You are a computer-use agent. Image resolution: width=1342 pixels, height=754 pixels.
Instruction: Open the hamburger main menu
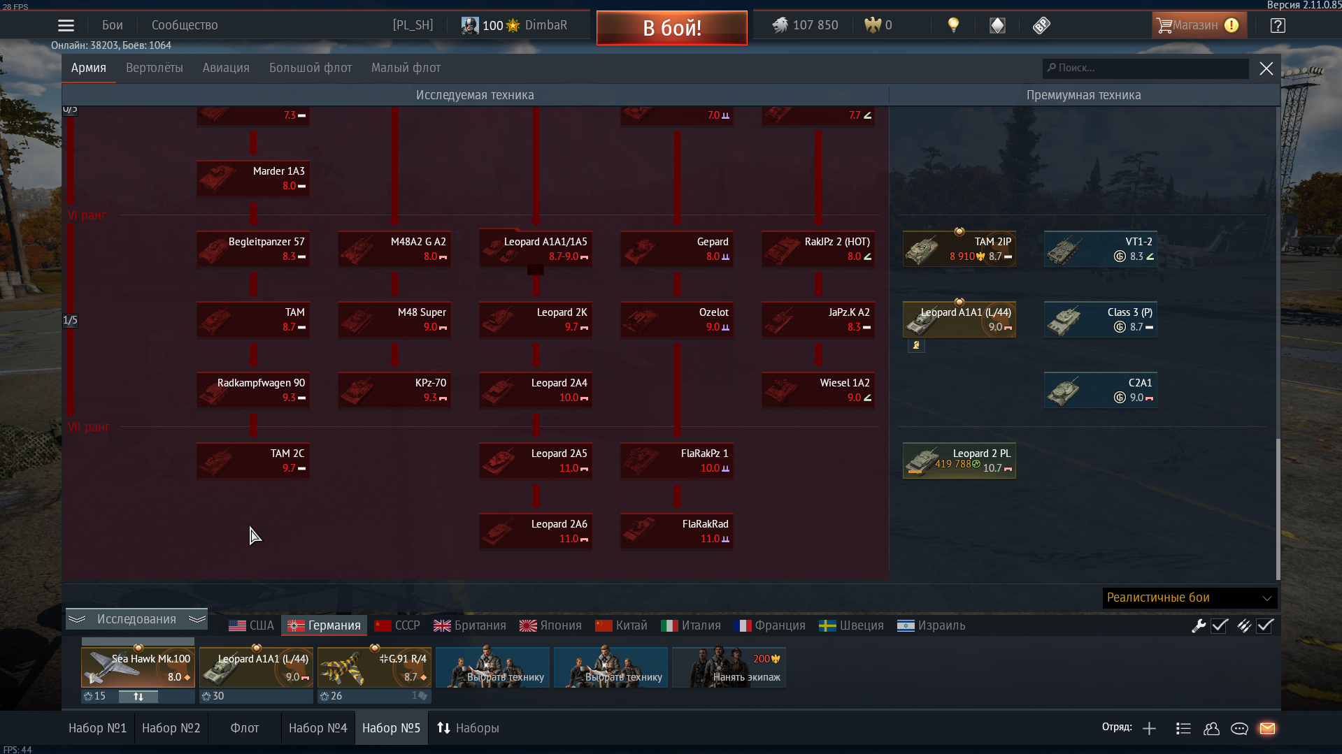click(x=66, y=26)
